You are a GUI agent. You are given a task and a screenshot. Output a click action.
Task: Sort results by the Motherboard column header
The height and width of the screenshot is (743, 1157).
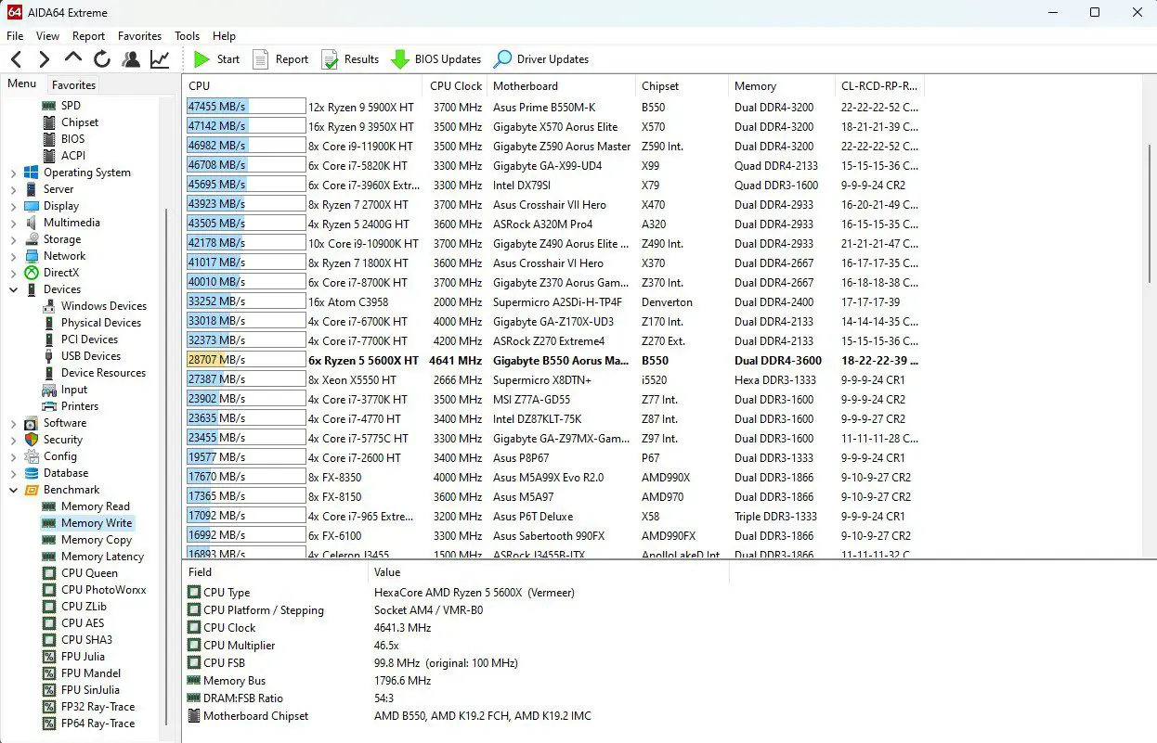click(561, 86)
